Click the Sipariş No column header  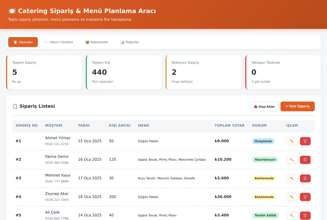[26, 126]
